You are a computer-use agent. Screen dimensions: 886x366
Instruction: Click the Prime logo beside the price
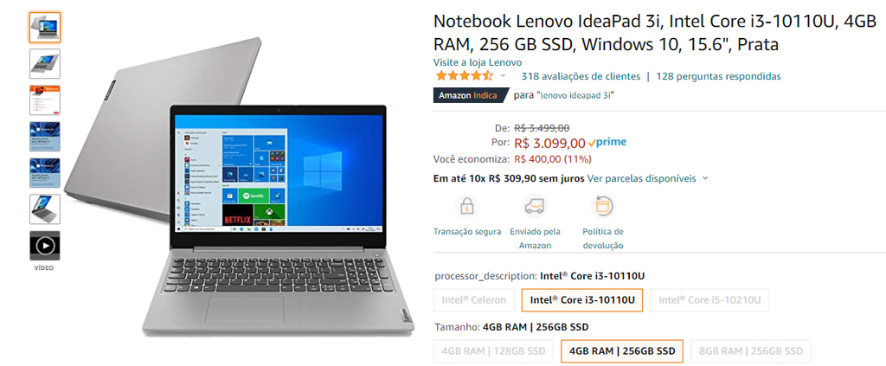tap(607, 142)
